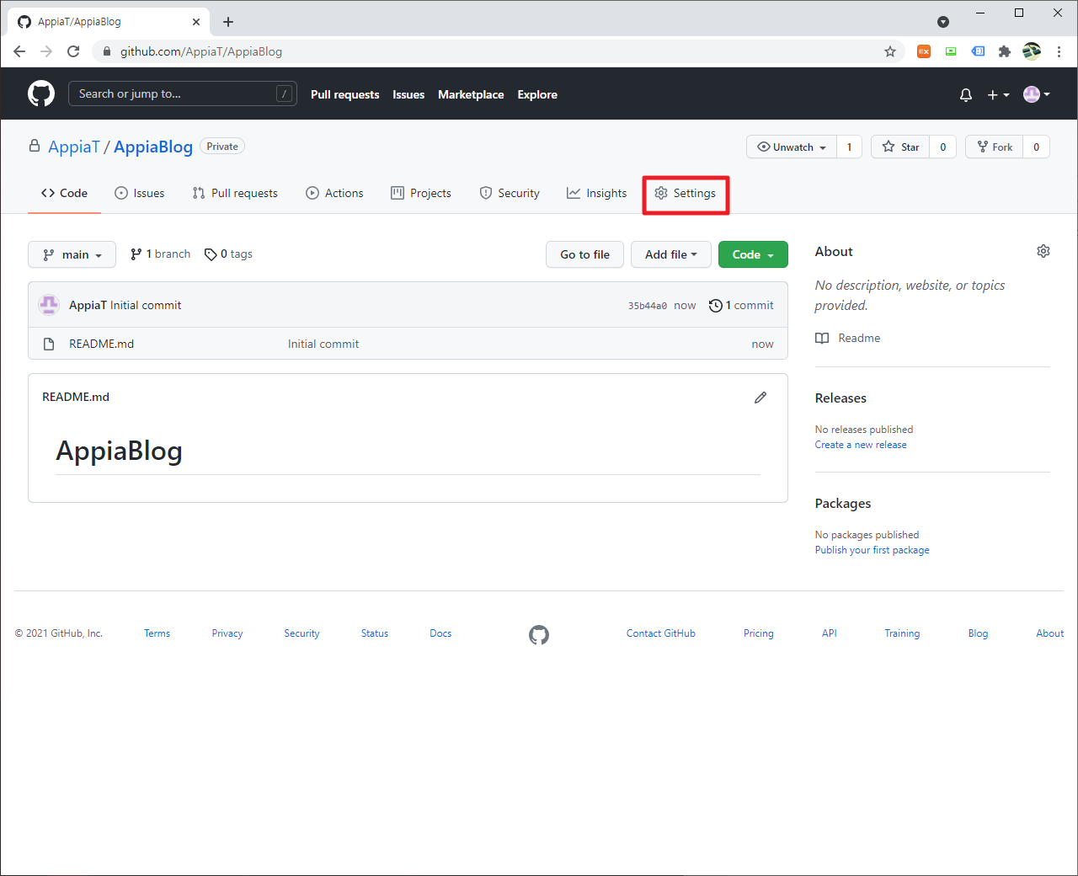Click the footer GitHub logo
1078x876 pixels.
coord(539,635)
